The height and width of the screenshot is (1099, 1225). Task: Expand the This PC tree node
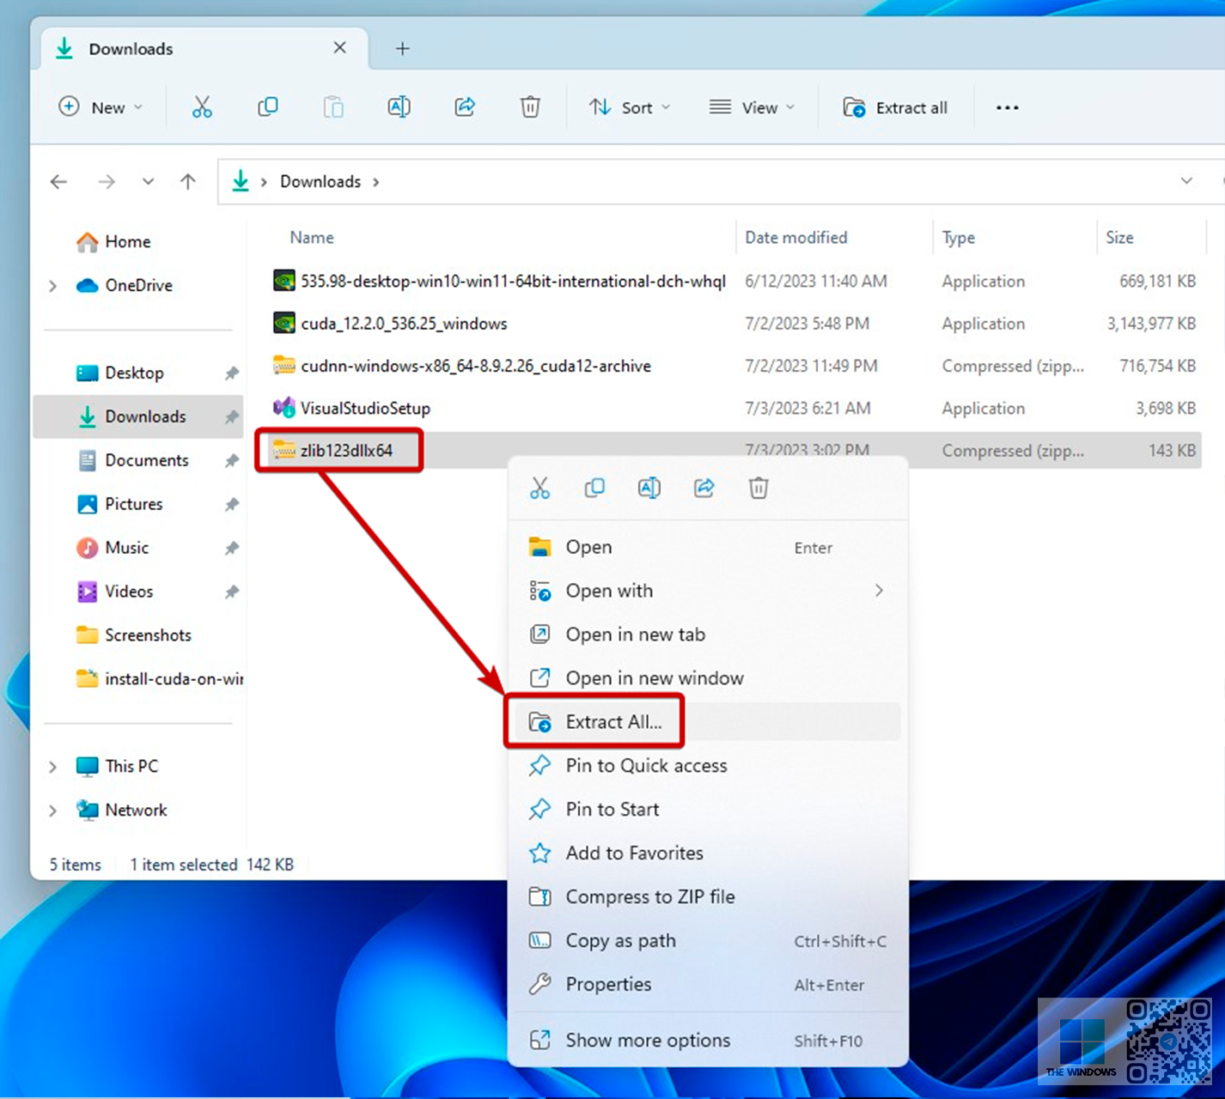click(53, 767)
